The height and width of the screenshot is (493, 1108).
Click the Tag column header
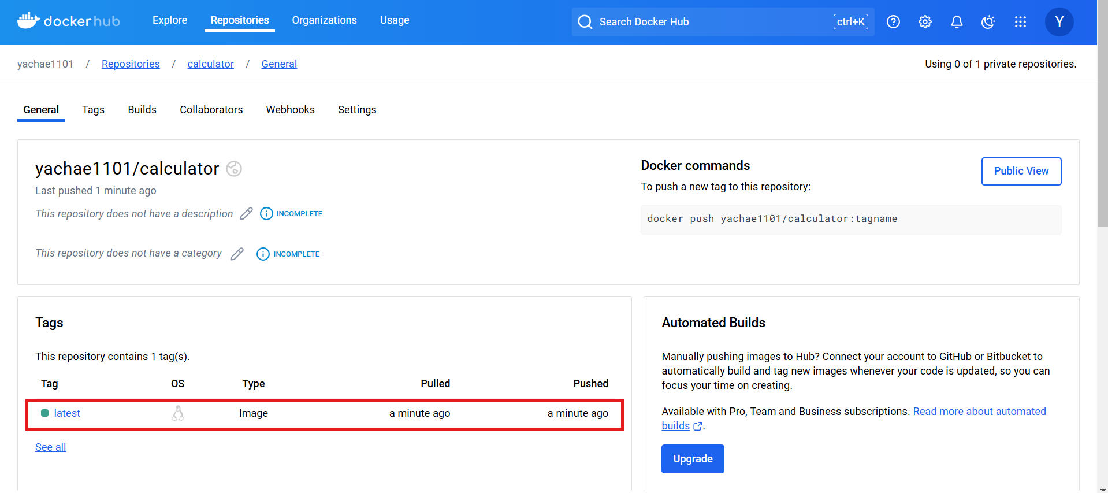tap(50, 384)
